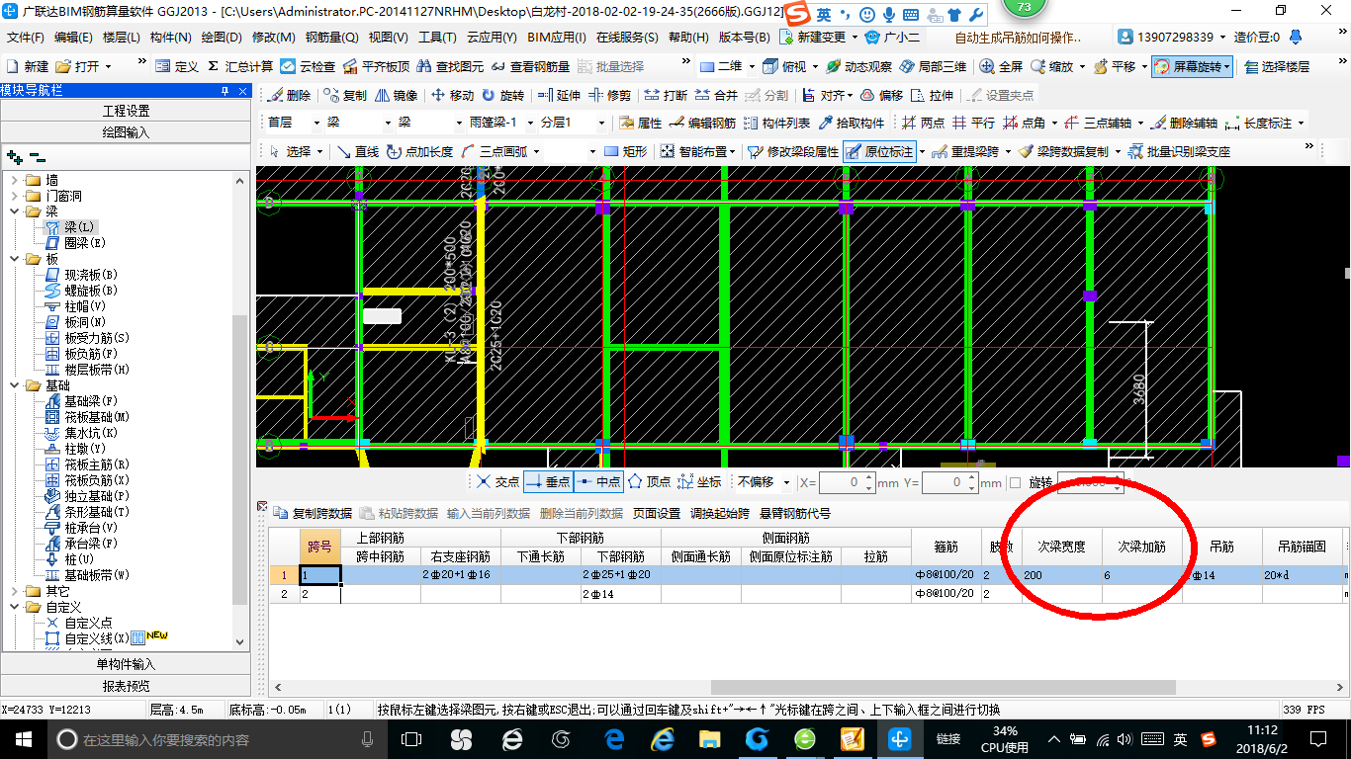Toggle 原位标注 in-place annotation mode
The height and width of the screenshot is (759, 1351).
coord(879,151)
